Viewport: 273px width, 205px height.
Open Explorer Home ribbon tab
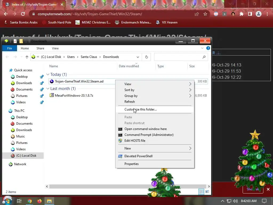coord(25,48)
